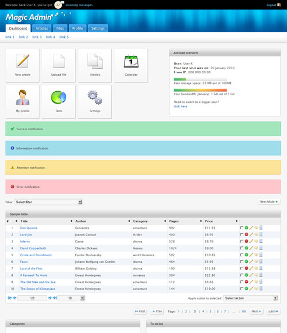
Task: Click the incoming messages counter bubble
Action: 58,5
